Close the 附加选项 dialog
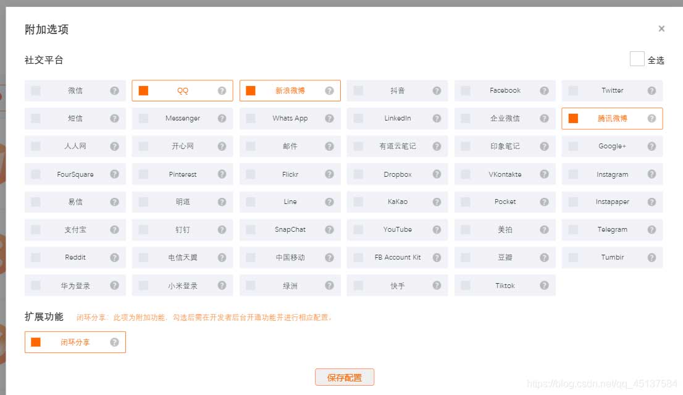 point(661,28)
